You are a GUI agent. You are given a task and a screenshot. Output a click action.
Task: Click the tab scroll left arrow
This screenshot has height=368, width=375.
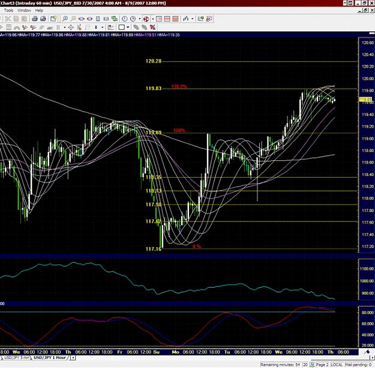(x=73, y=358)
